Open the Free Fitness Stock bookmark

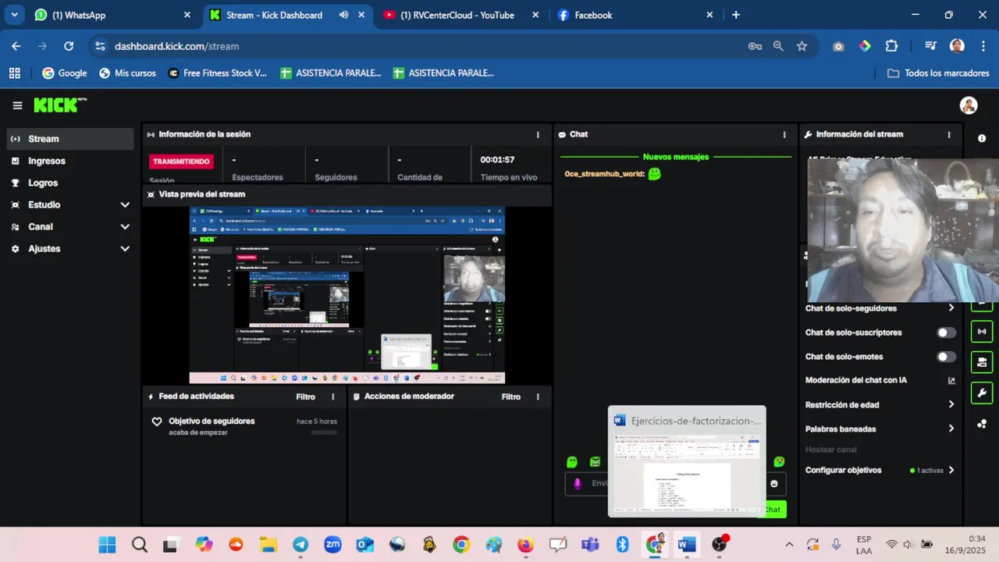click(x=218, y=73)
